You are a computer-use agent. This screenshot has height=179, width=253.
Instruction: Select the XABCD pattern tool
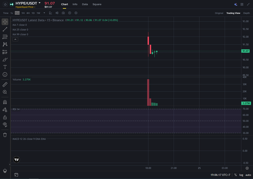5,44
